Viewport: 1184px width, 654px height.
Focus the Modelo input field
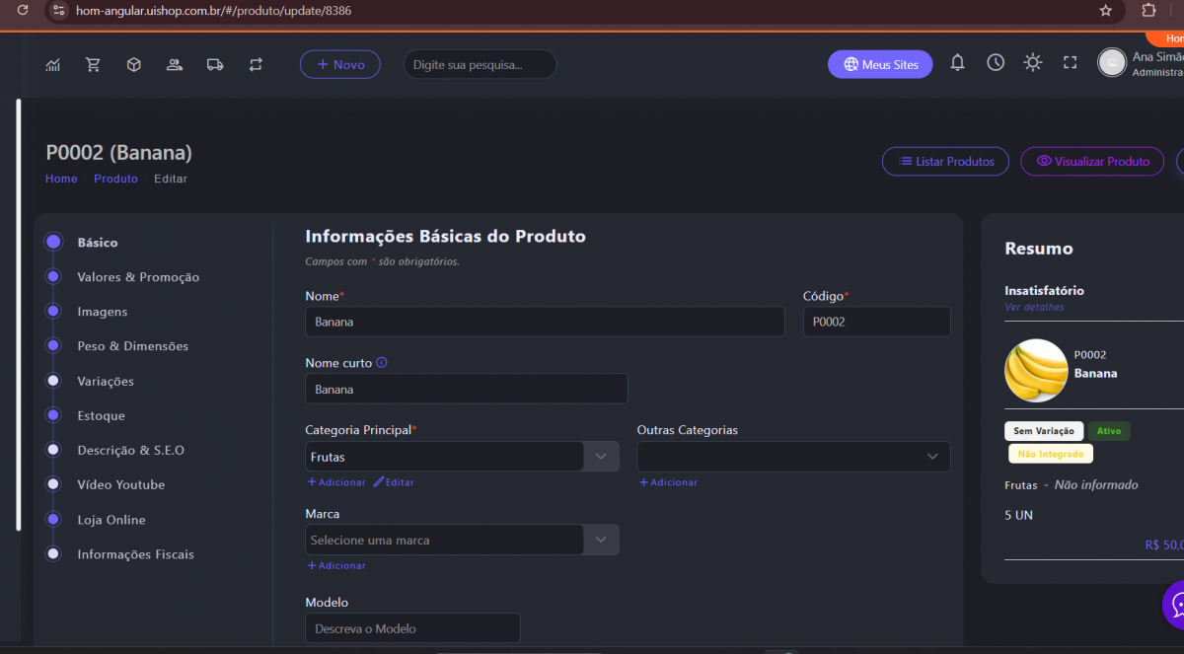(x=412, y=628)
